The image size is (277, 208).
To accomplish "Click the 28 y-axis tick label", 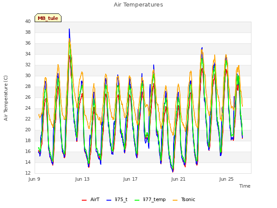I will [x=28, y=86].
